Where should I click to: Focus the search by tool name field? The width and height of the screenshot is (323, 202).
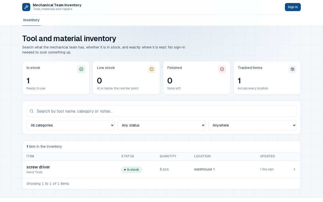[x=161, y=111]
